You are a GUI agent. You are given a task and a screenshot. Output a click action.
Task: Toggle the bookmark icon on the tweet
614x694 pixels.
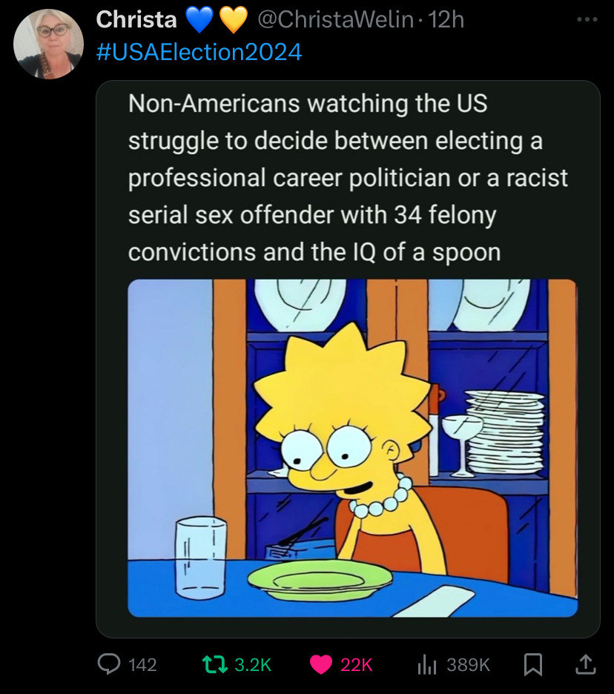532,665
